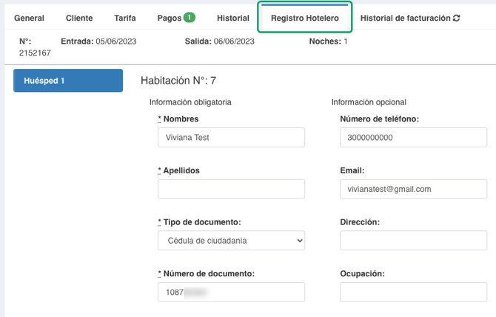Select the Huésped 1 button
The image size is (496, 317).
[x=68, y=81]
